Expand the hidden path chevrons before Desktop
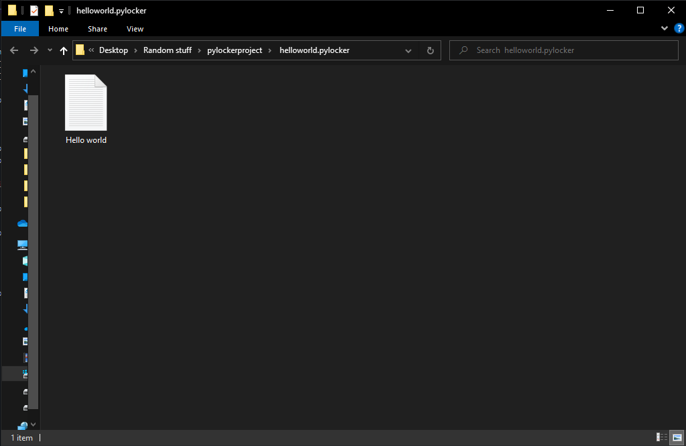 click(x=91, y=50)
